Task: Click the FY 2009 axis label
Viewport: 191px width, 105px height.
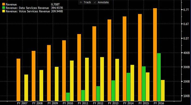Action: 53,103
